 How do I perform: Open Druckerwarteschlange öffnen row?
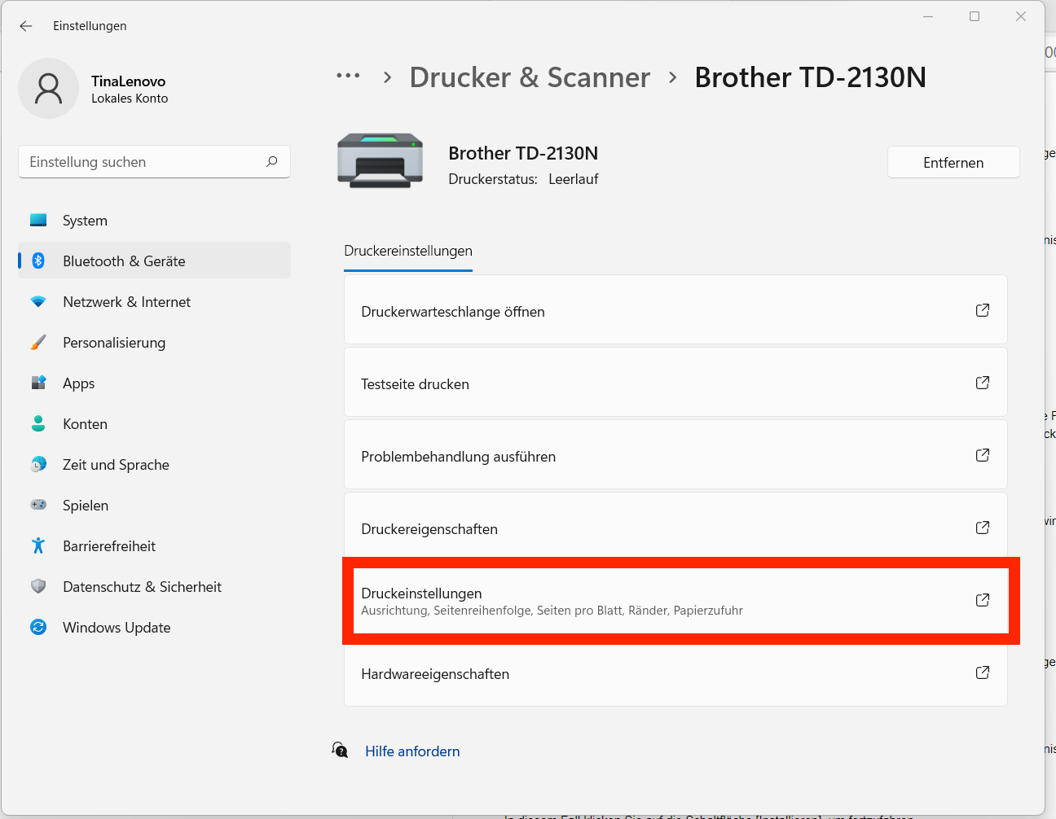[675, 310]
